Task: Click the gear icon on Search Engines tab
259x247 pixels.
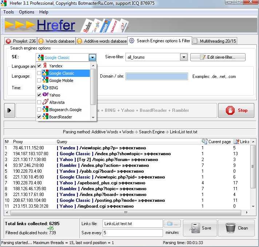Action: click(132, 41)
